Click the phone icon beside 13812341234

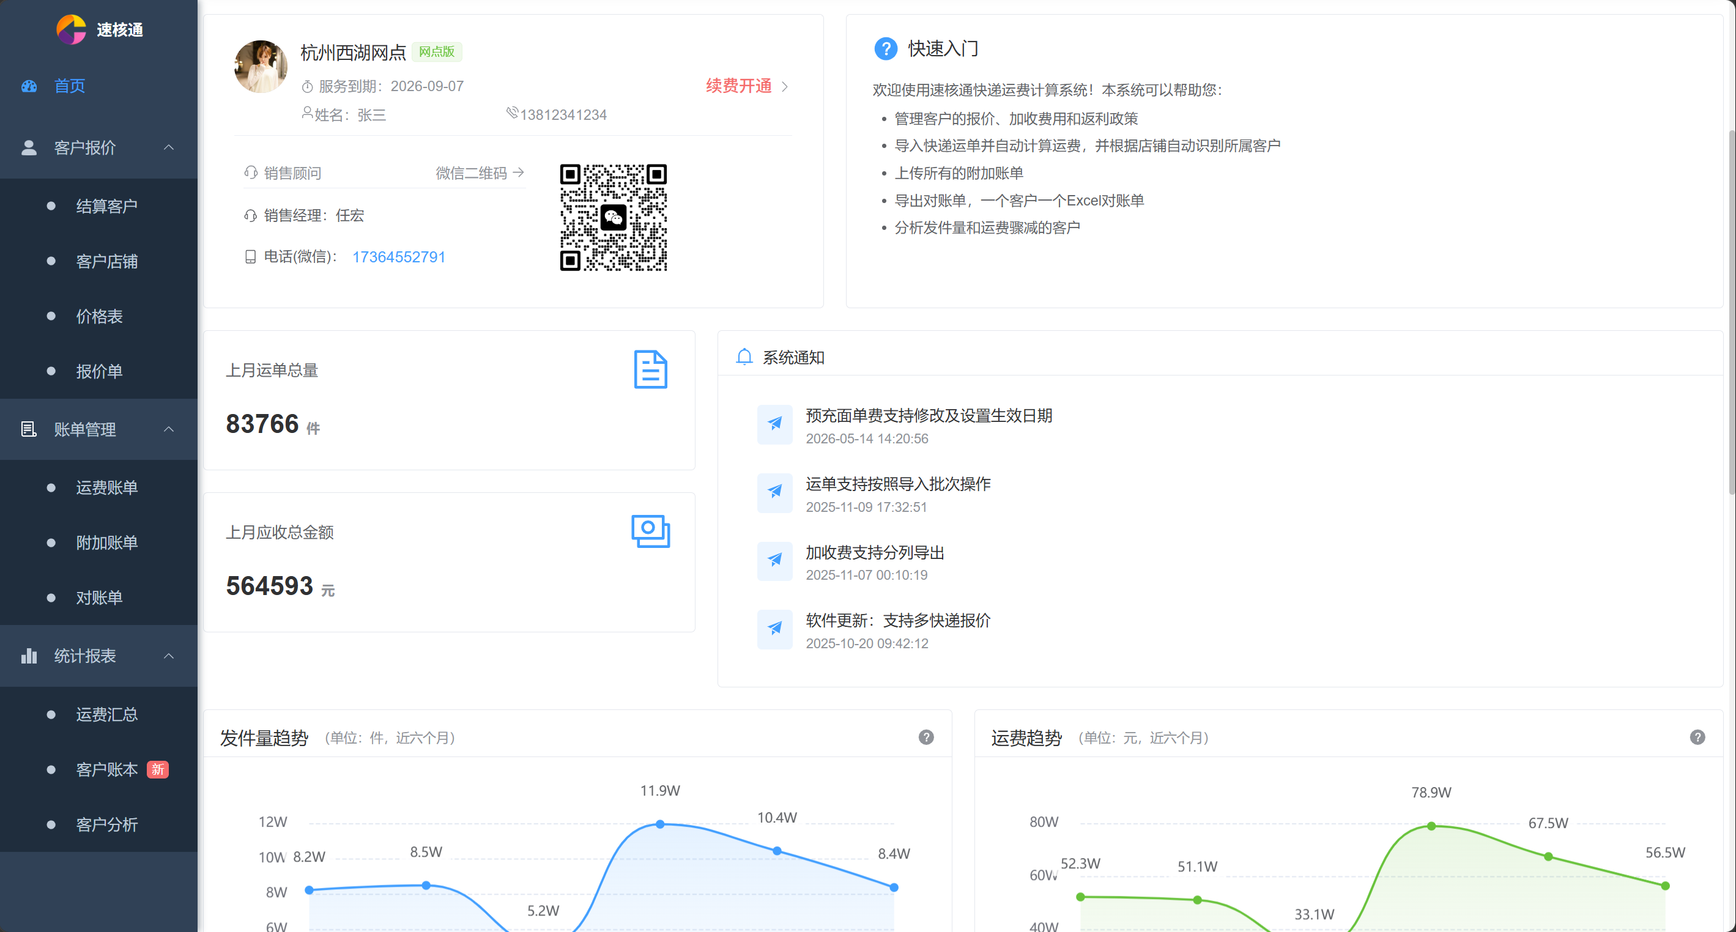[x=512, y=113]
